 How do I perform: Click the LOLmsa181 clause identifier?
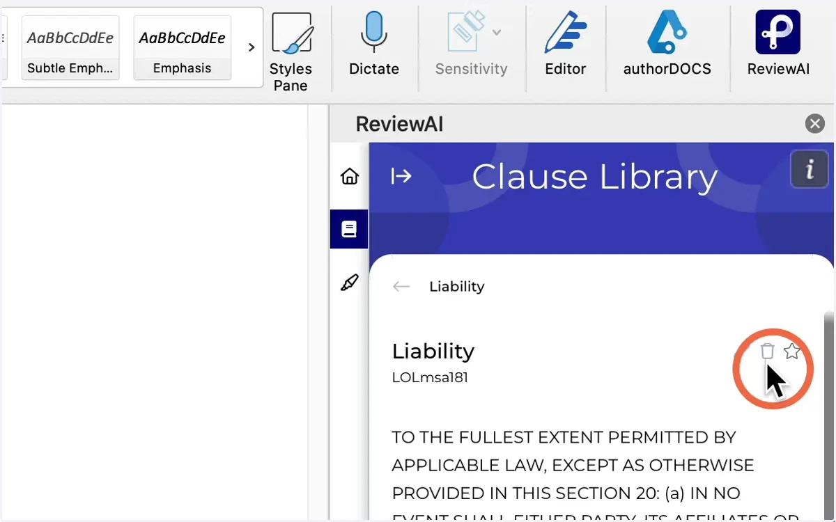coord(430,378)
